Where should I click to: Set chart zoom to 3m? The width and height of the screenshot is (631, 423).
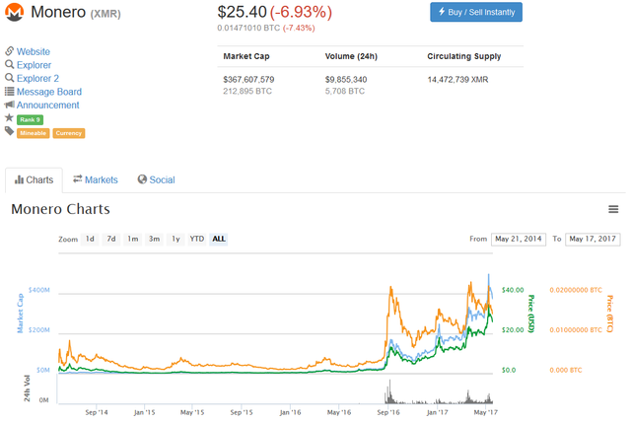[x=154, y=239]
